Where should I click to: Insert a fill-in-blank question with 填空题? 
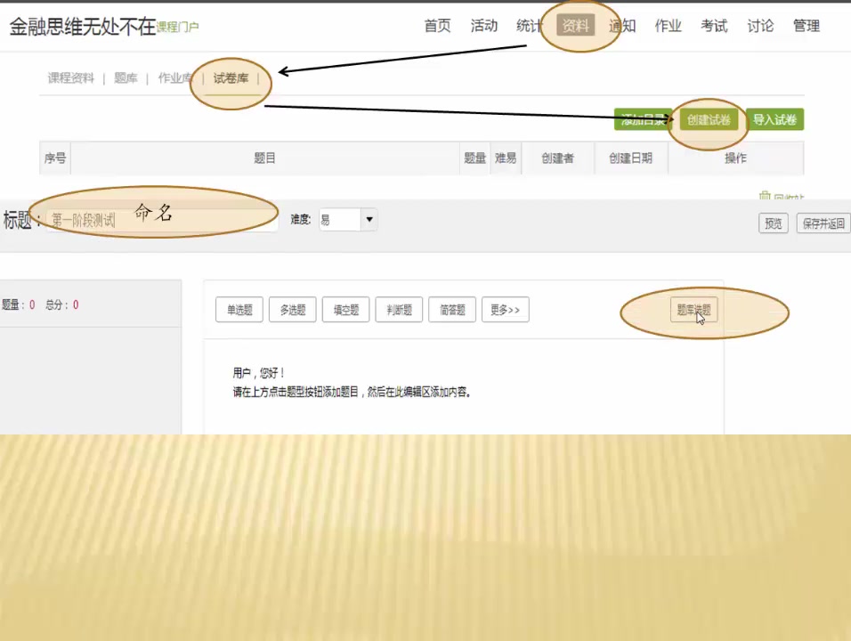(x=344, y=309)
